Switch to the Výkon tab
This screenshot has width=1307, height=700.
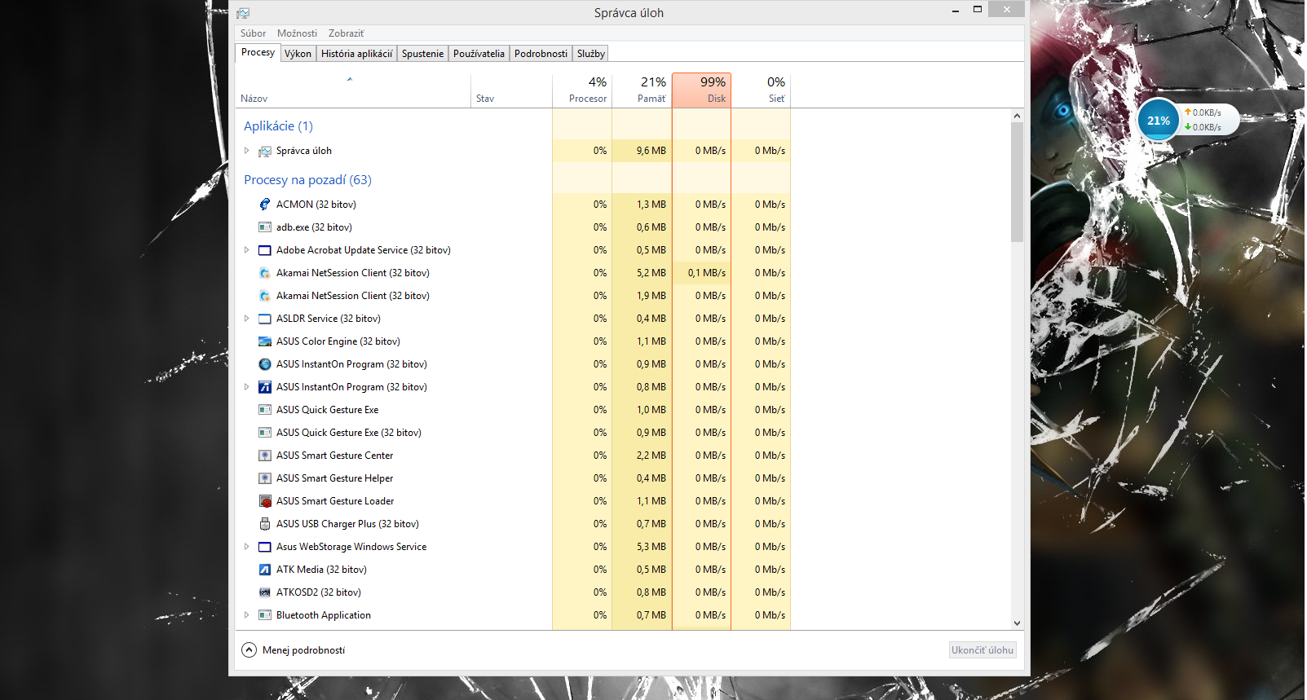(x=298, y=54)
